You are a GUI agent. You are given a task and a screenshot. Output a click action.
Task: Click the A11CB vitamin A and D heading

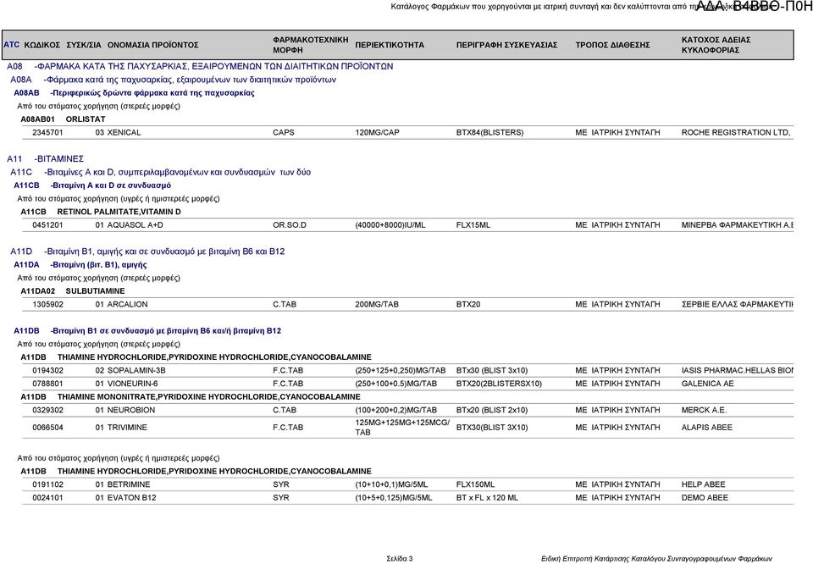[92, 185]
